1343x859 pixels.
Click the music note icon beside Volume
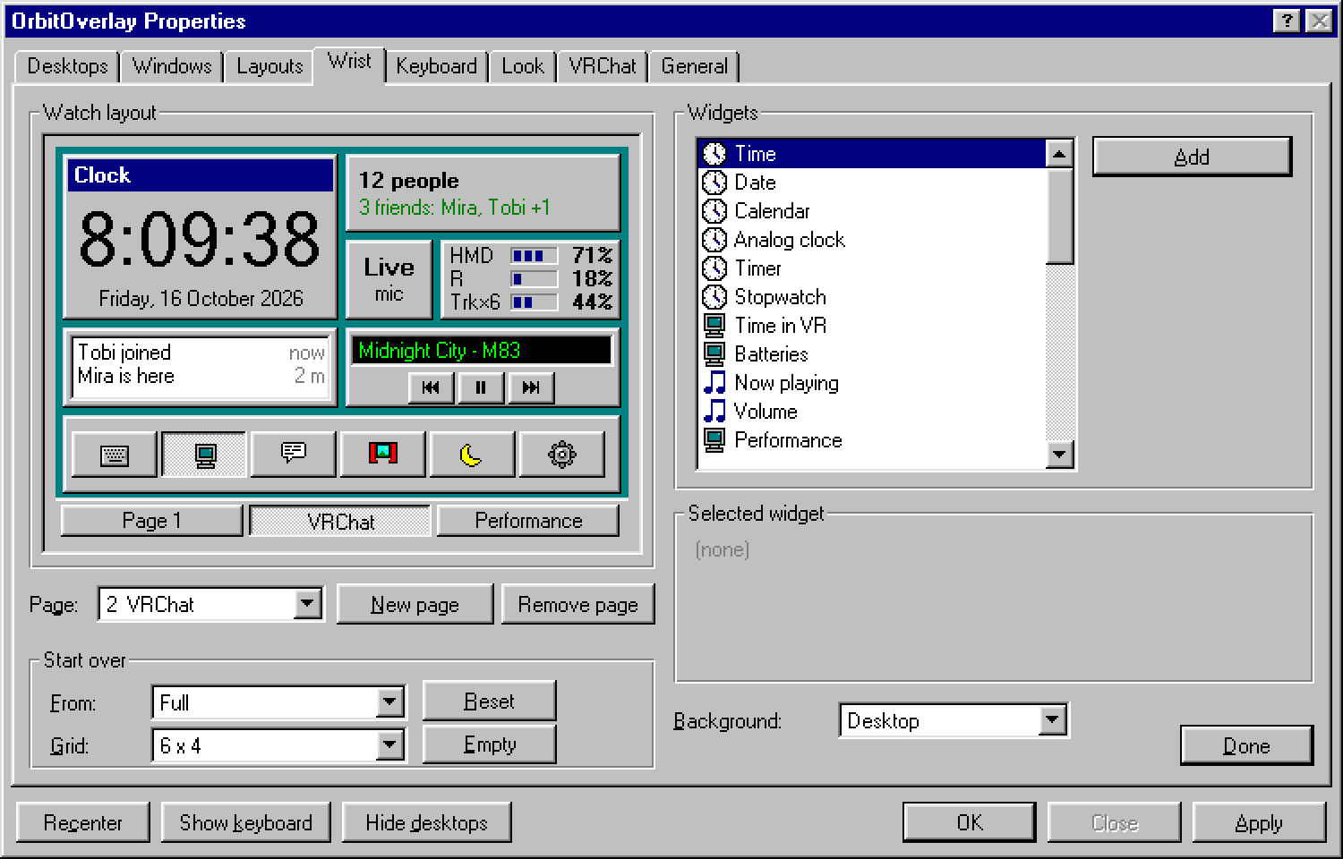pyautogui.click(x=714, y=412)
